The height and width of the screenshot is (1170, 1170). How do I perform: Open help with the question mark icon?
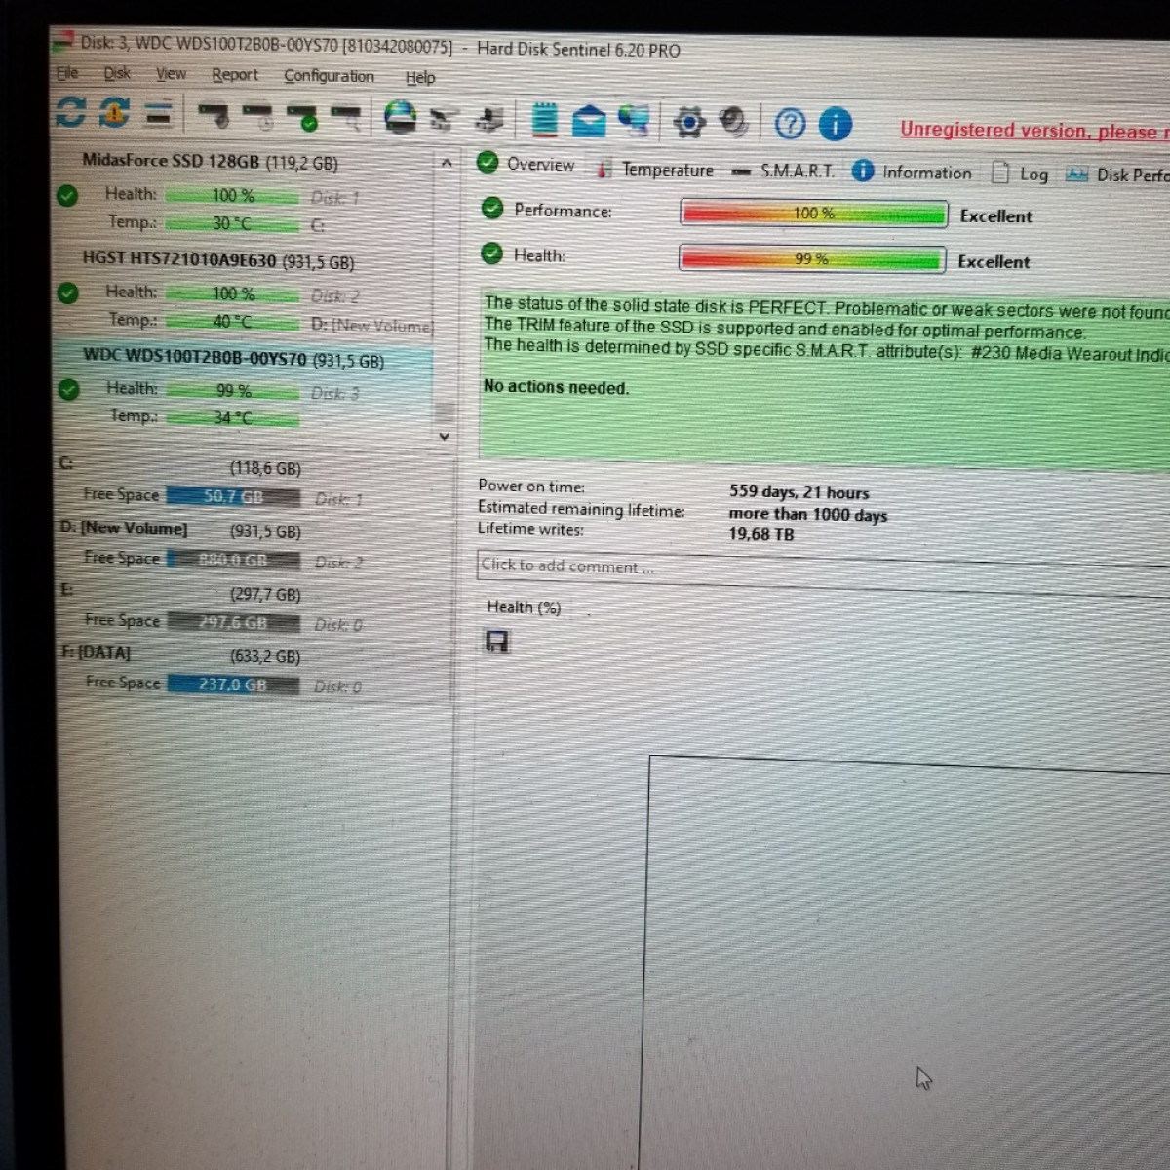coord(790,124)
